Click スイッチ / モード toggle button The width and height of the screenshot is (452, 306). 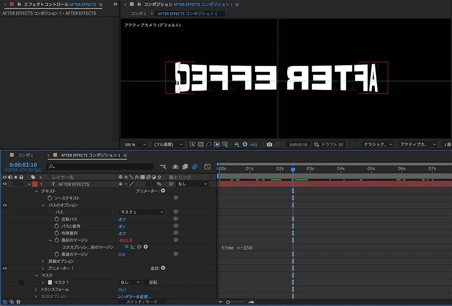coord(142,302)
